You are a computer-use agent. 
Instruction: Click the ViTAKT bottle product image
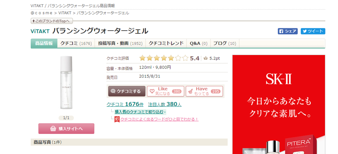[x=66, y=83]
